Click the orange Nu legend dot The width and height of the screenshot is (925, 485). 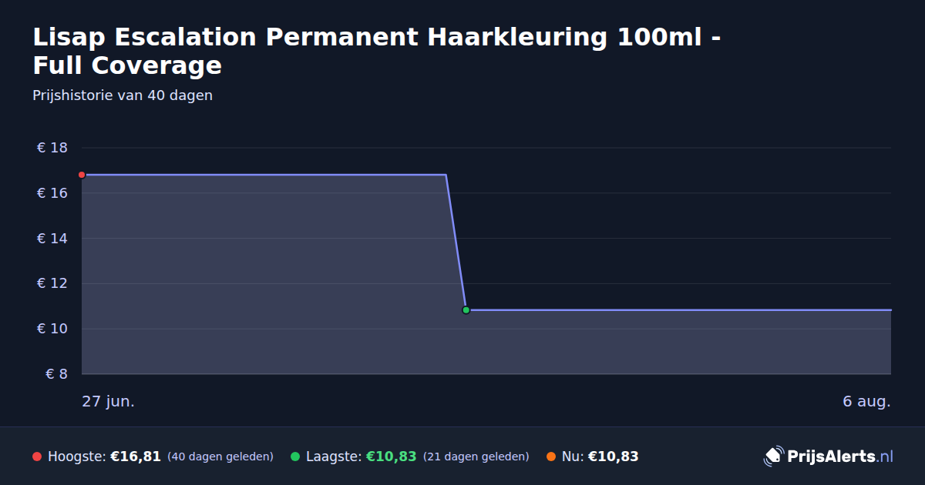point(551,457)
